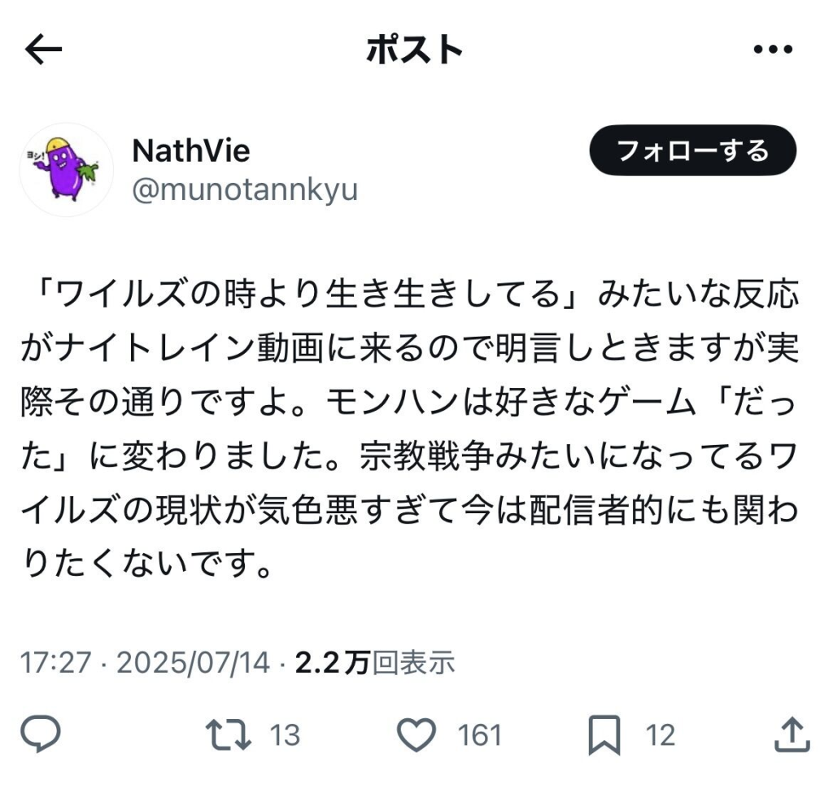Tap the back arrow icon
This screenshot has width=833, height=793.
44,50
